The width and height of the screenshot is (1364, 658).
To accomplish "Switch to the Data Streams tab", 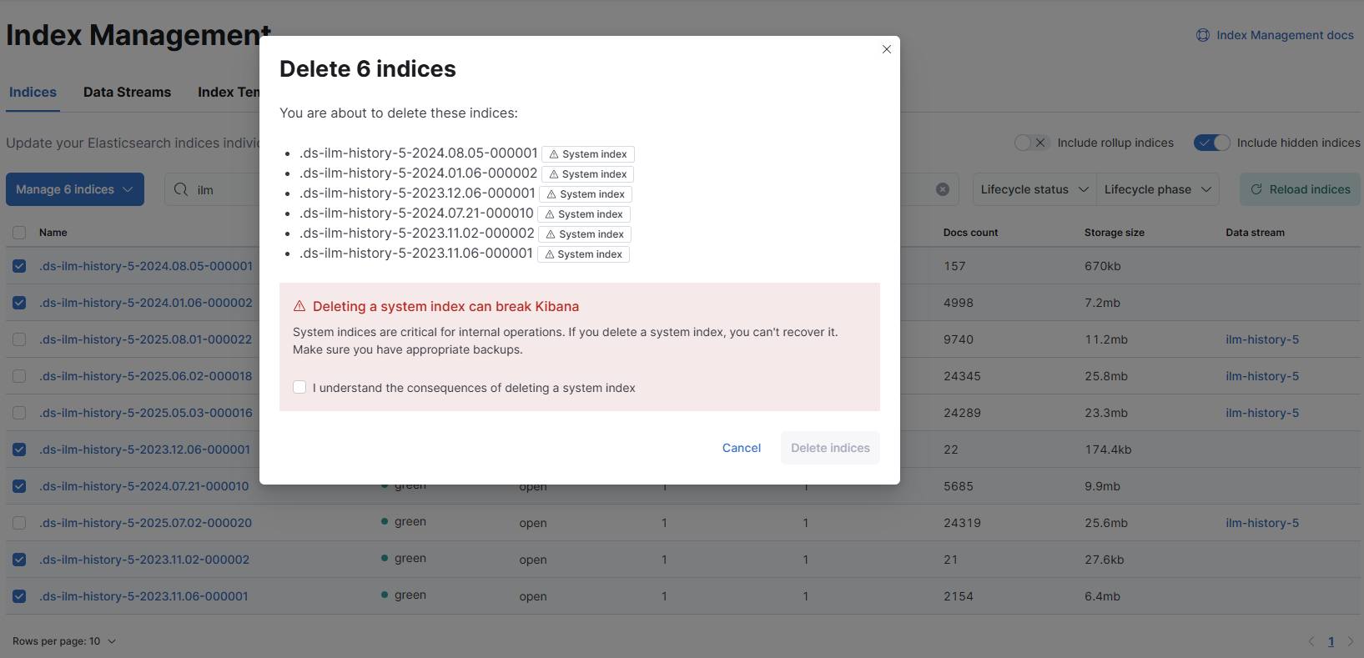I will 127,92.
